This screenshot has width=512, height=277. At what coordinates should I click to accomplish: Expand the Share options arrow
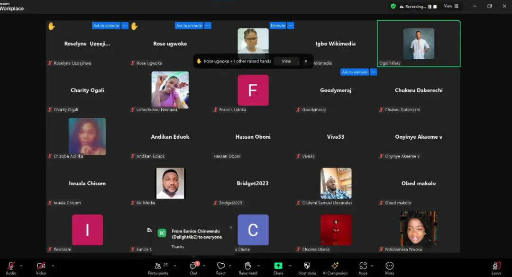click(290, 266)
